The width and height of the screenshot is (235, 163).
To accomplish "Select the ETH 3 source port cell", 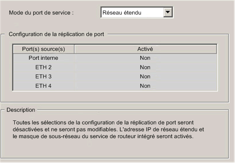I will point(44,77).
